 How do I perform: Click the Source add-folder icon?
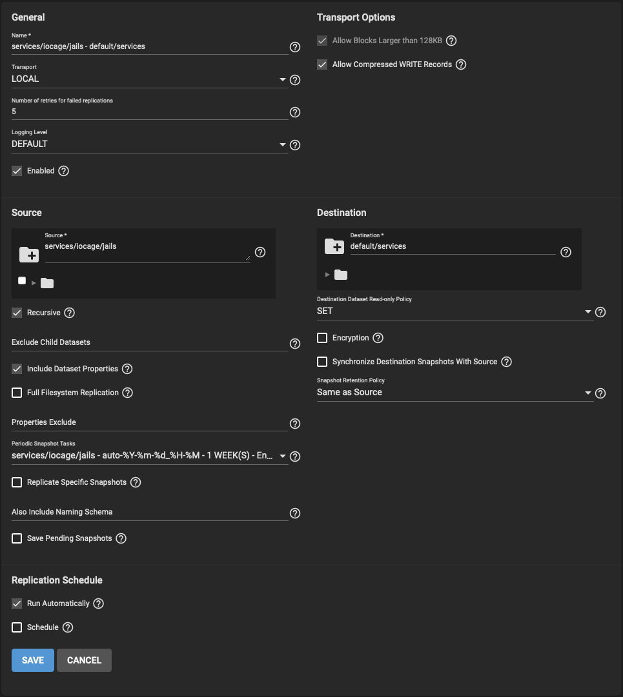coord(29,255)
